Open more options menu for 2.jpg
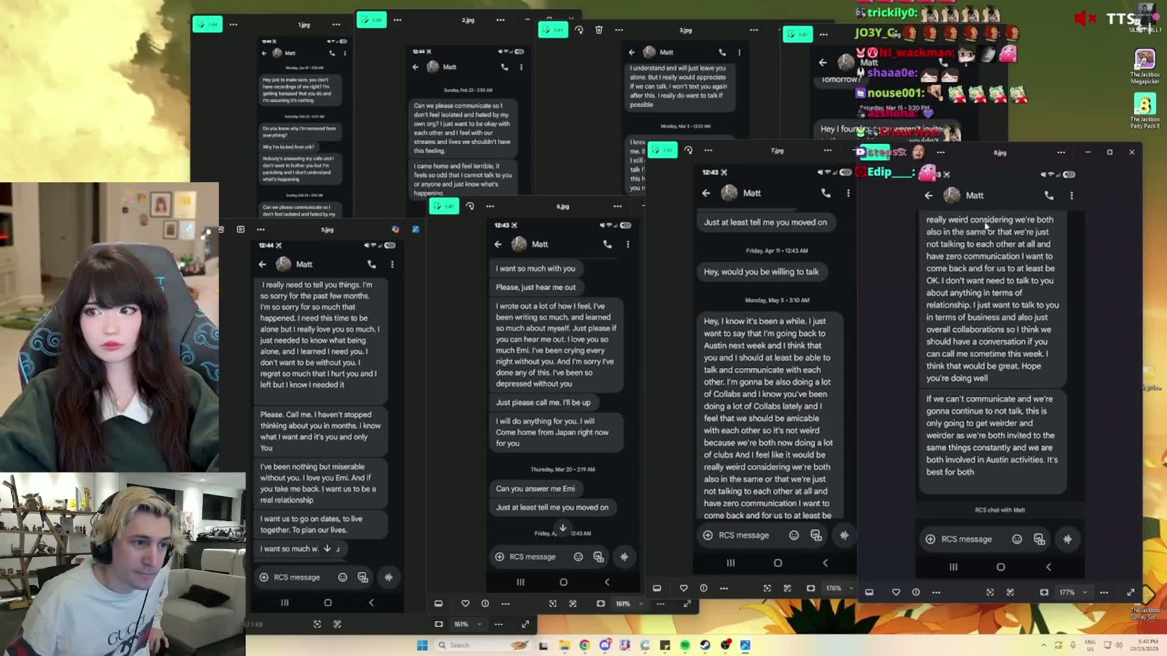 [x=398, y=20]
